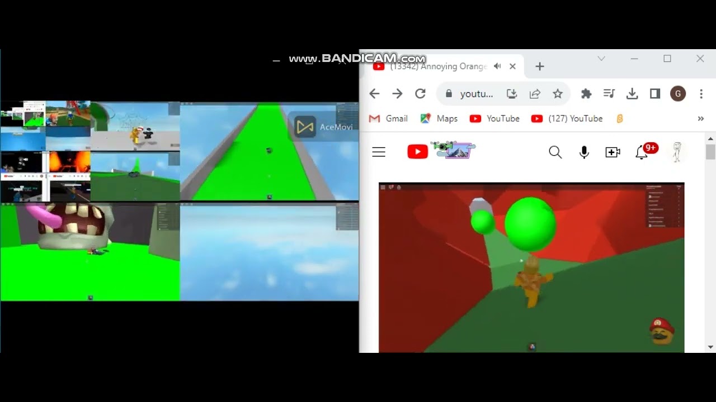Select the Annoying Orange YouTube tab
716x402 pixels.
[442, 66]
